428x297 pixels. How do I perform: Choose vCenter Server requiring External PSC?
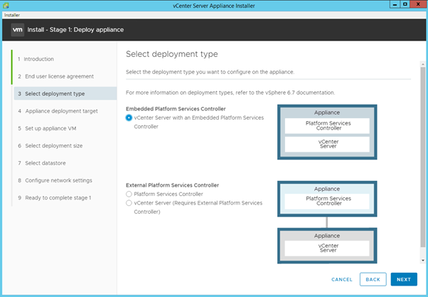tap(129, 203)
